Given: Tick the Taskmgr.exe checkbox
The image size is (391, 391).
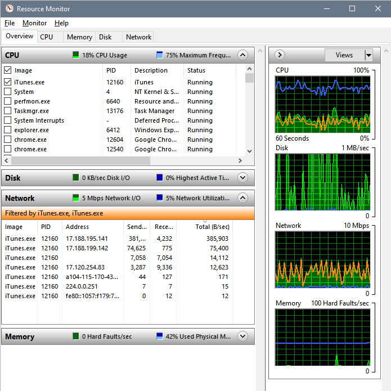Looking at the screenshot, I should [x=8, y=111].
